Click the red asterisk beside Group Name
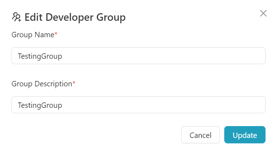Viewport: 277px width, 168px height. pos(56,34)
